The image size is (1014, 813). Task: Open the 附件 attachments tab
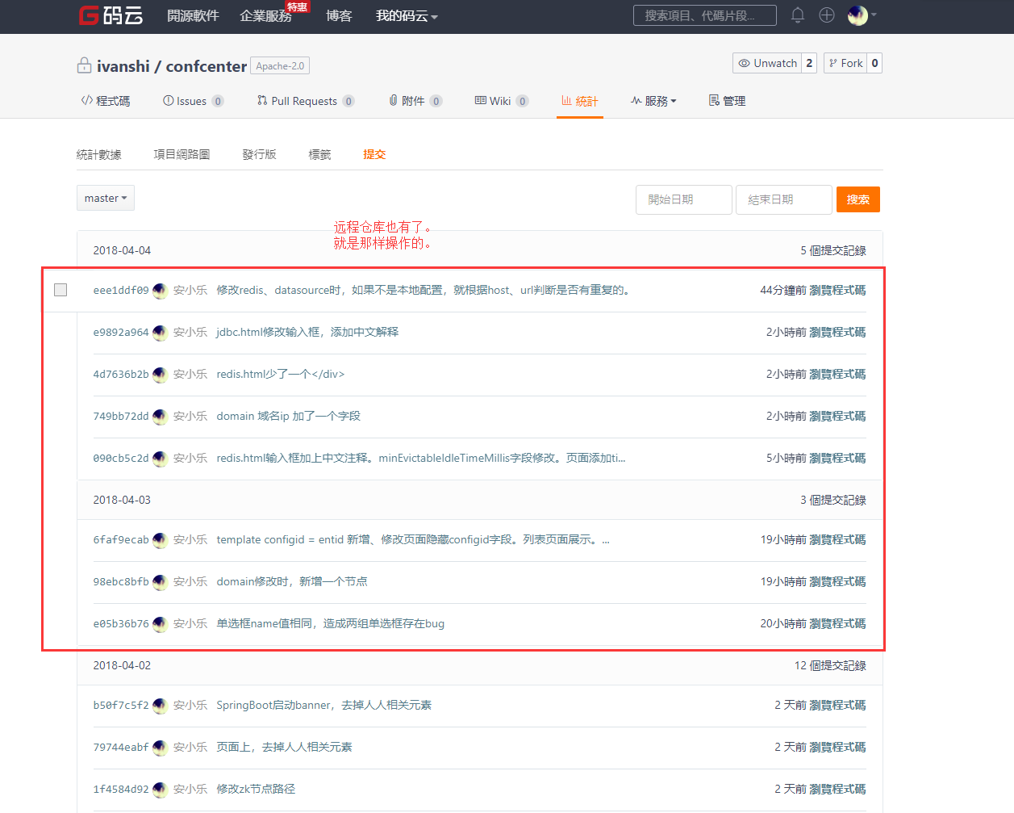coord(415,101)
